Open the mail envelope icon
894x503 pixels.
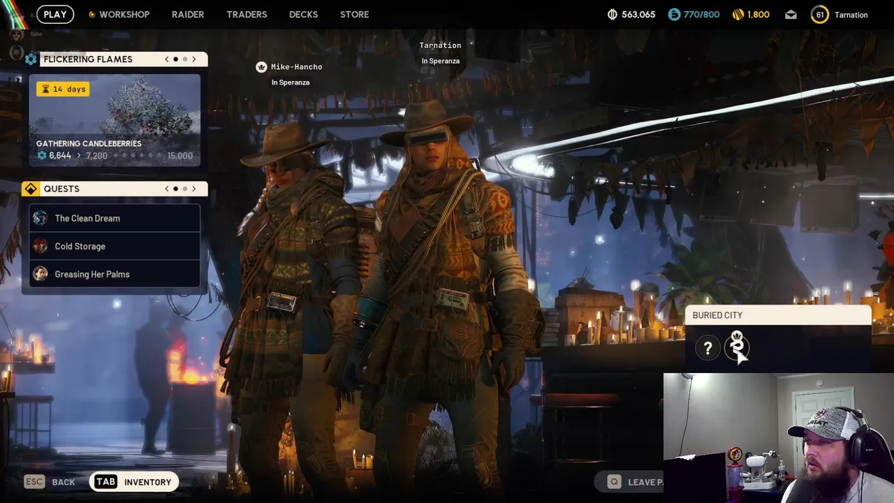[791, 15]
